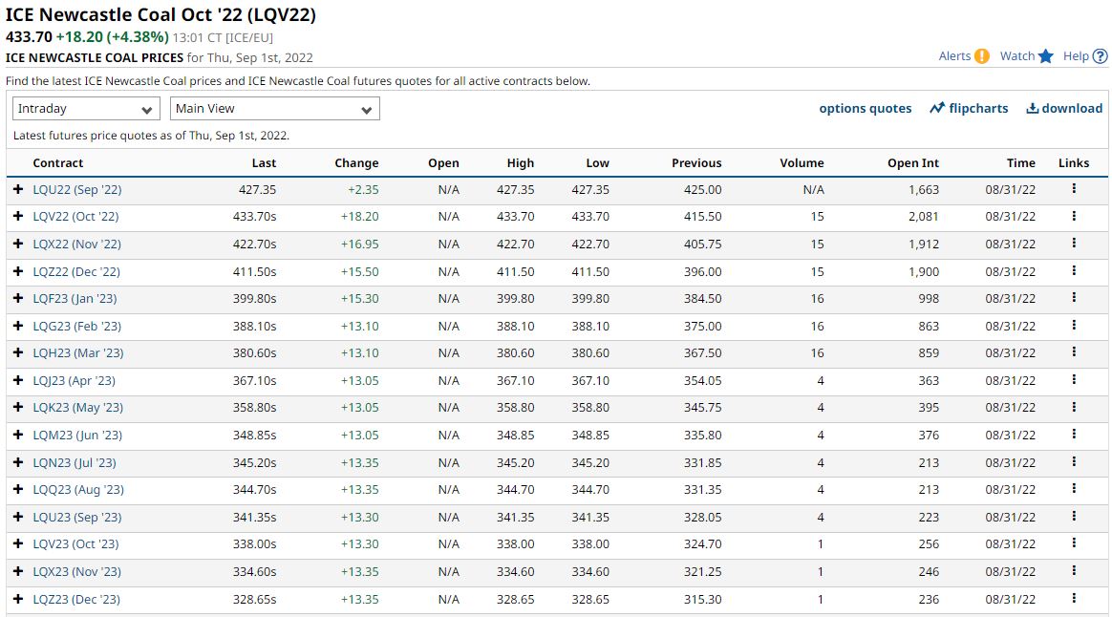Expand the LQV22 Oct '22 contract row
This screenshot has height=617, width=1112.
18,217
